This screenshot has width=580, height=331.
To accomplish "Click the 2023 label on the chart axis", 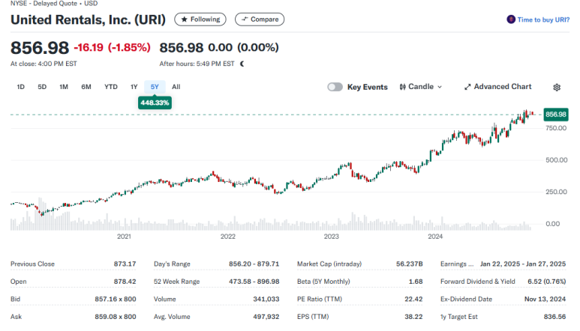I will tap(332, 237).
